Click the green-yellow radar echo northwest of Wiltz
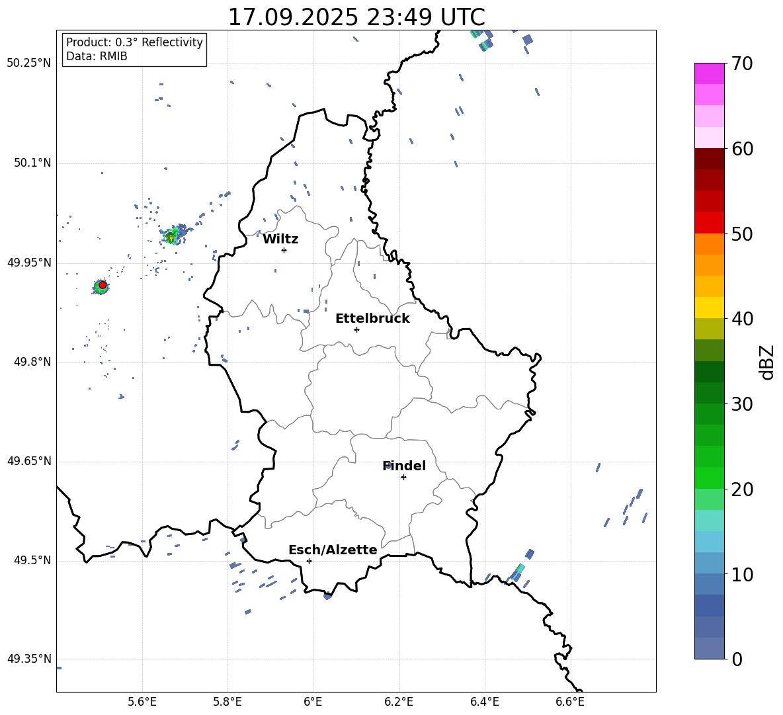 coord(171,236)
